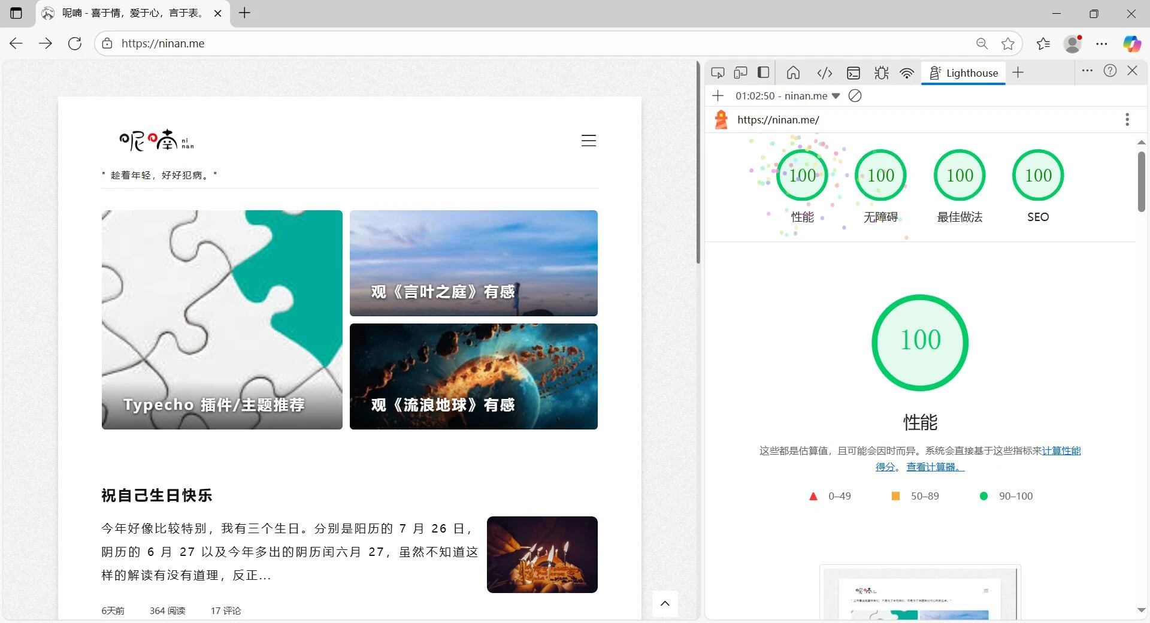Switch to the Lighthouse tab
Viewport: 1150px width, 623px height.
click(x=963, y=73)
